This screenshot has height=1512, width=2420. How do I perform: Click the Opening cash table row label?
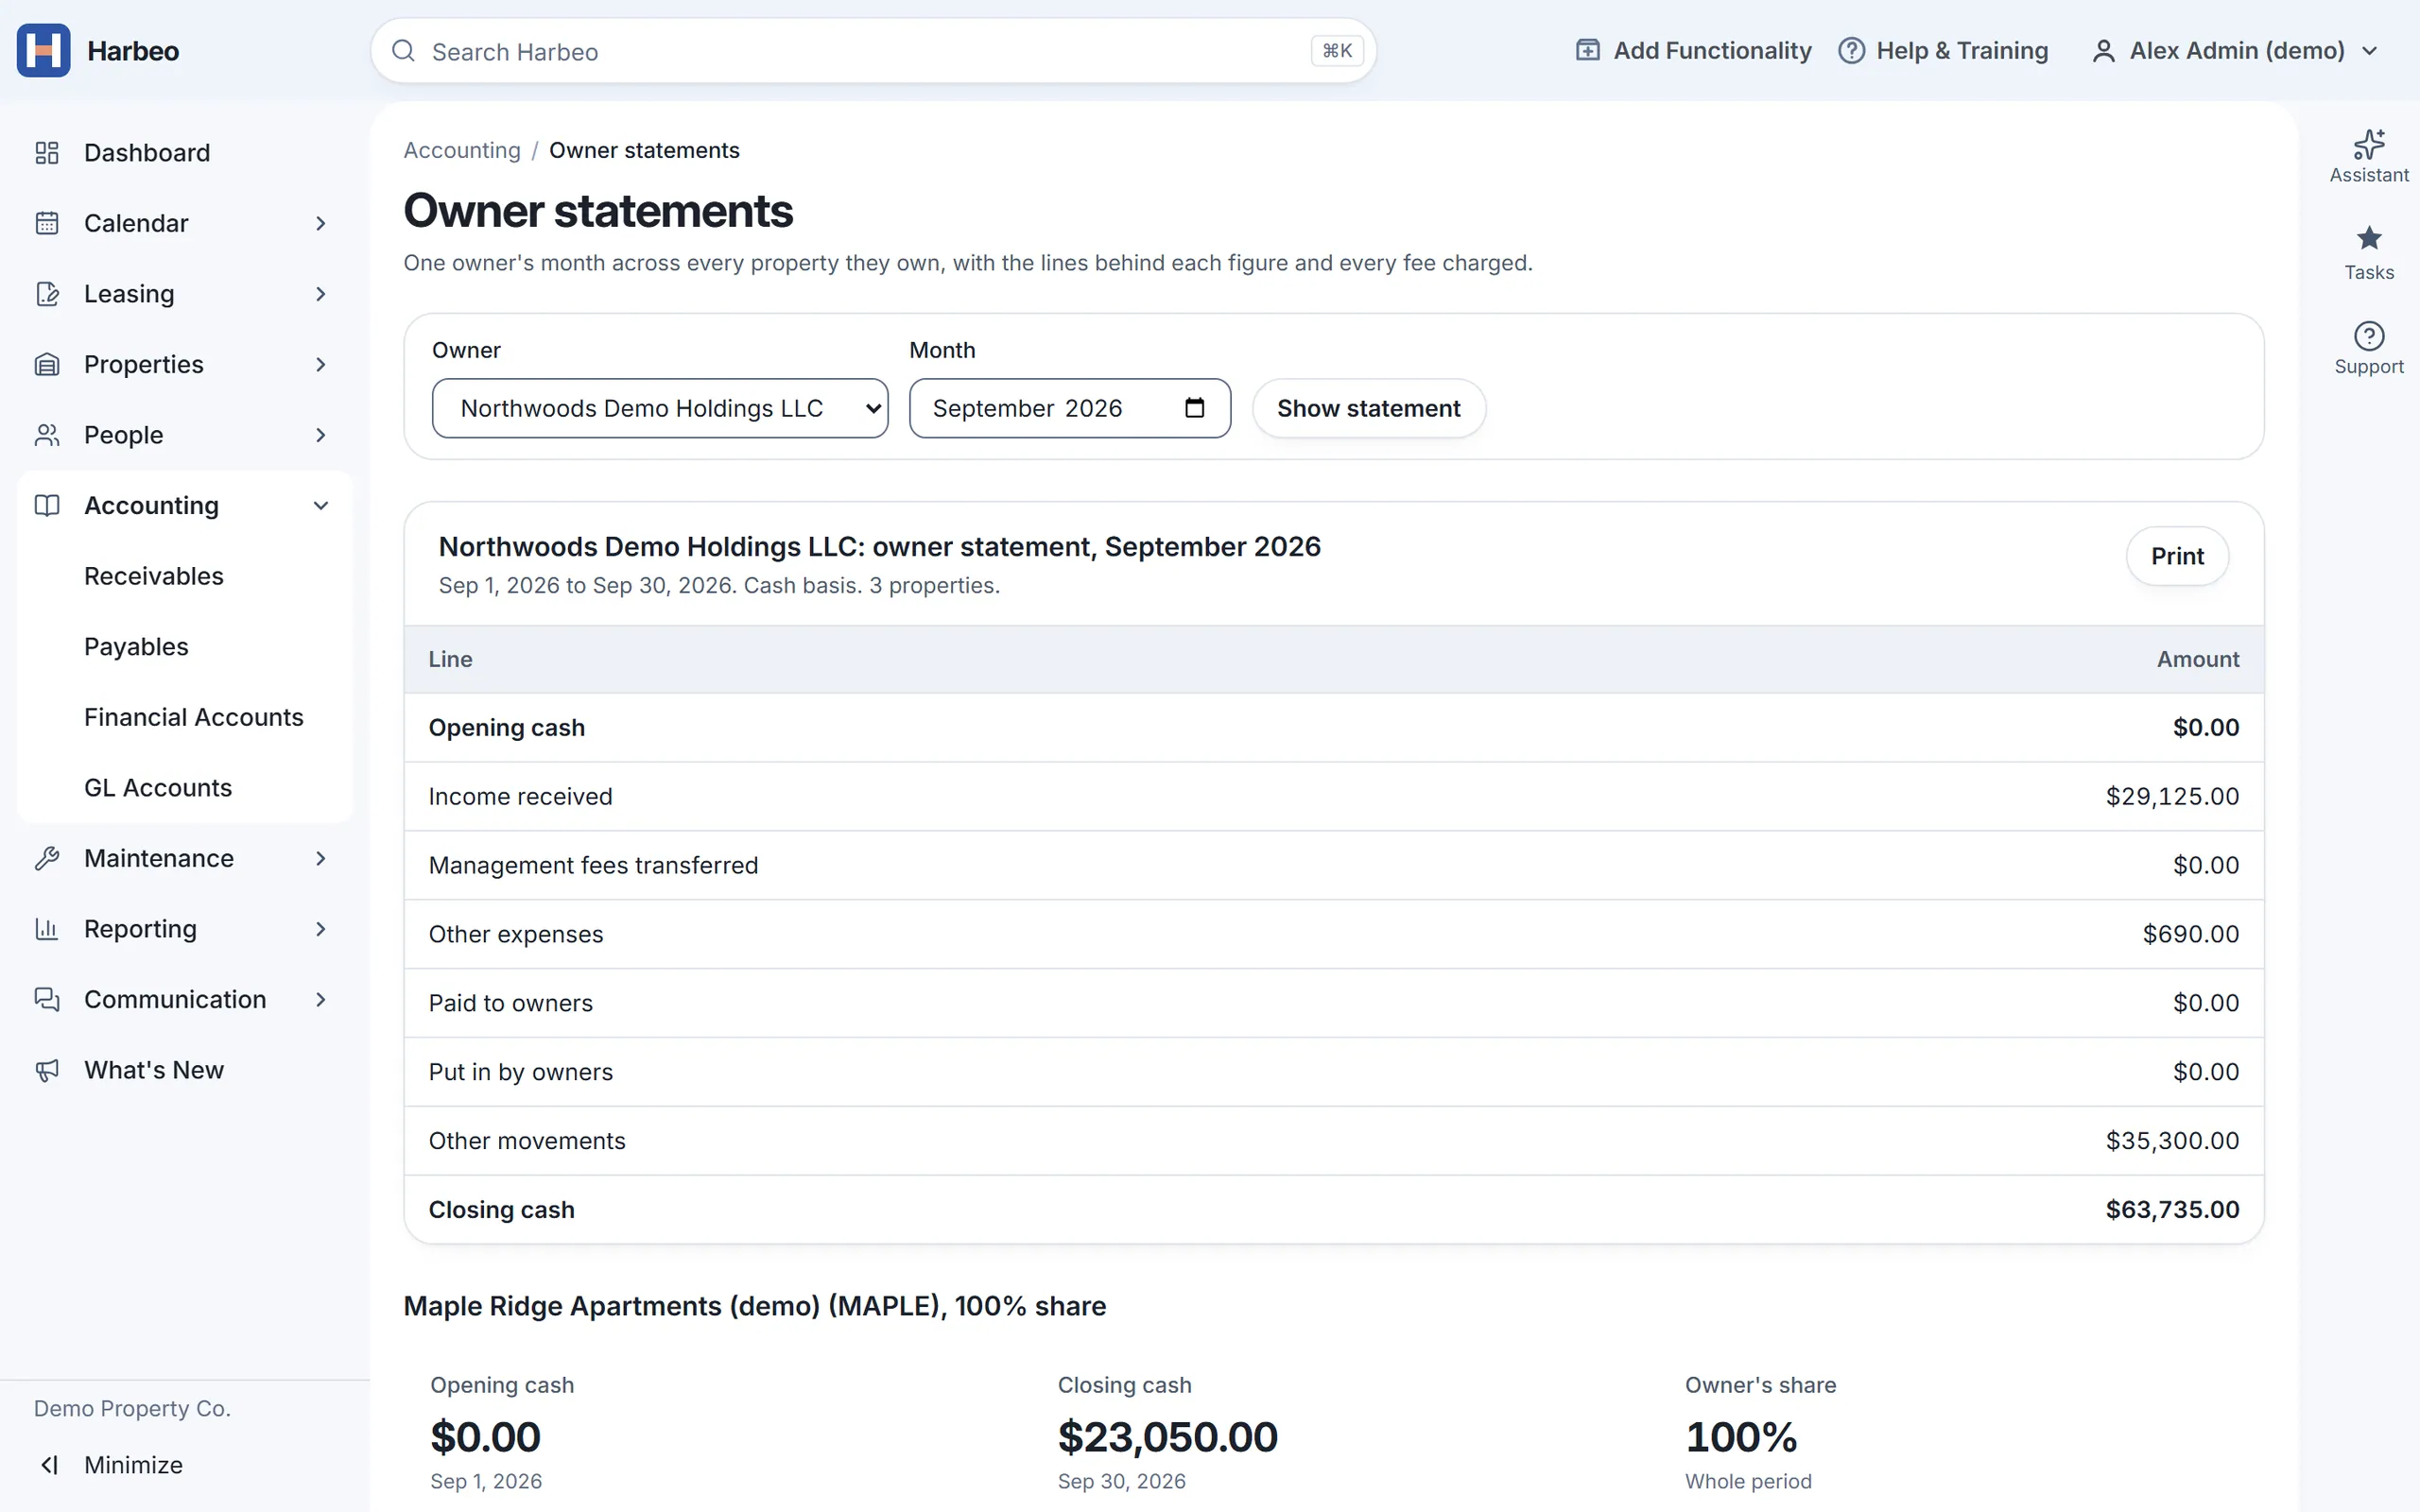[x=506, y=728]
